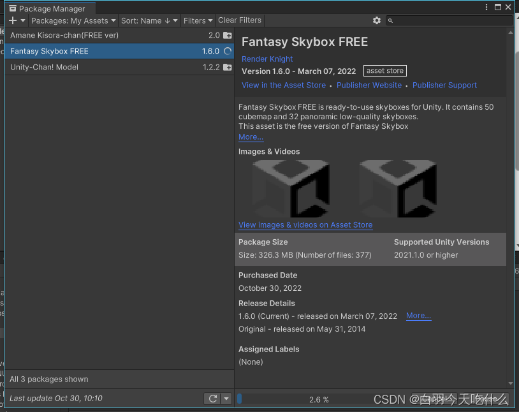This screenshot has width=519, height=412.
Task: Click the 'Fantasy Skybox FREE' details heading
Action: click(x=305, y=41)
